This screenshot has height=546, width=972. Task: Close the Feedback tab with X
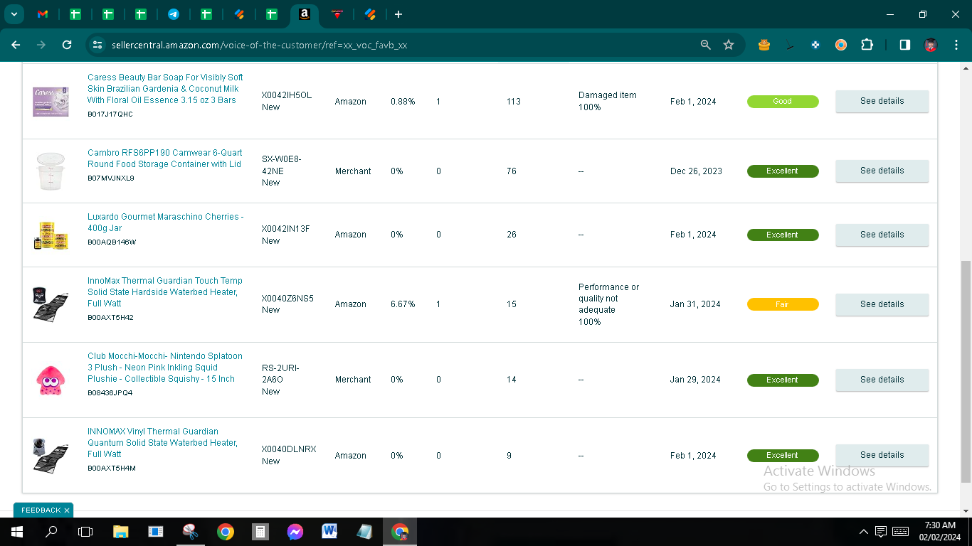(67, 510)
